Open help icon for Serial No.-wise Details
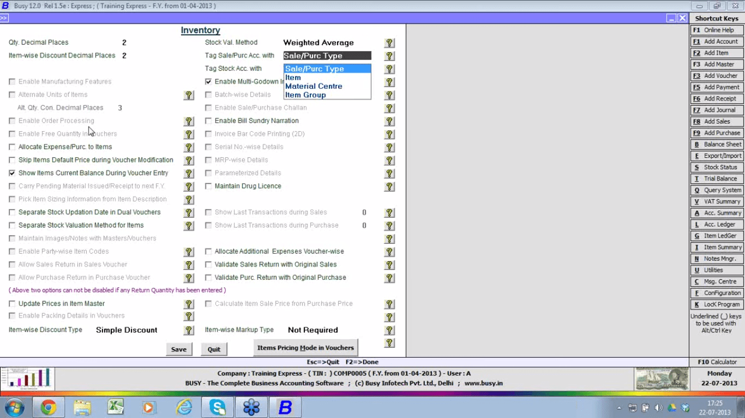Viewport: 745px width, 418px height. pos(389,147)
